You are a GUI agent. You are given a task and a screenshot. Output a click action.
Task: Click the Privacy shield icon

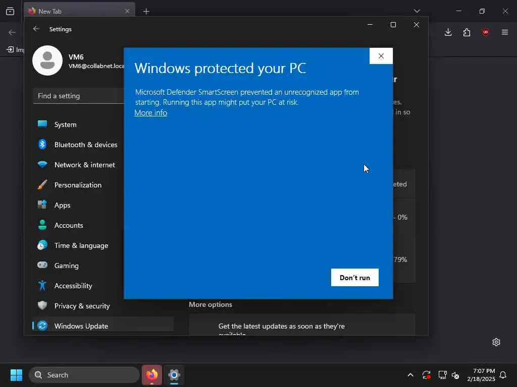(x=42, y=305)
